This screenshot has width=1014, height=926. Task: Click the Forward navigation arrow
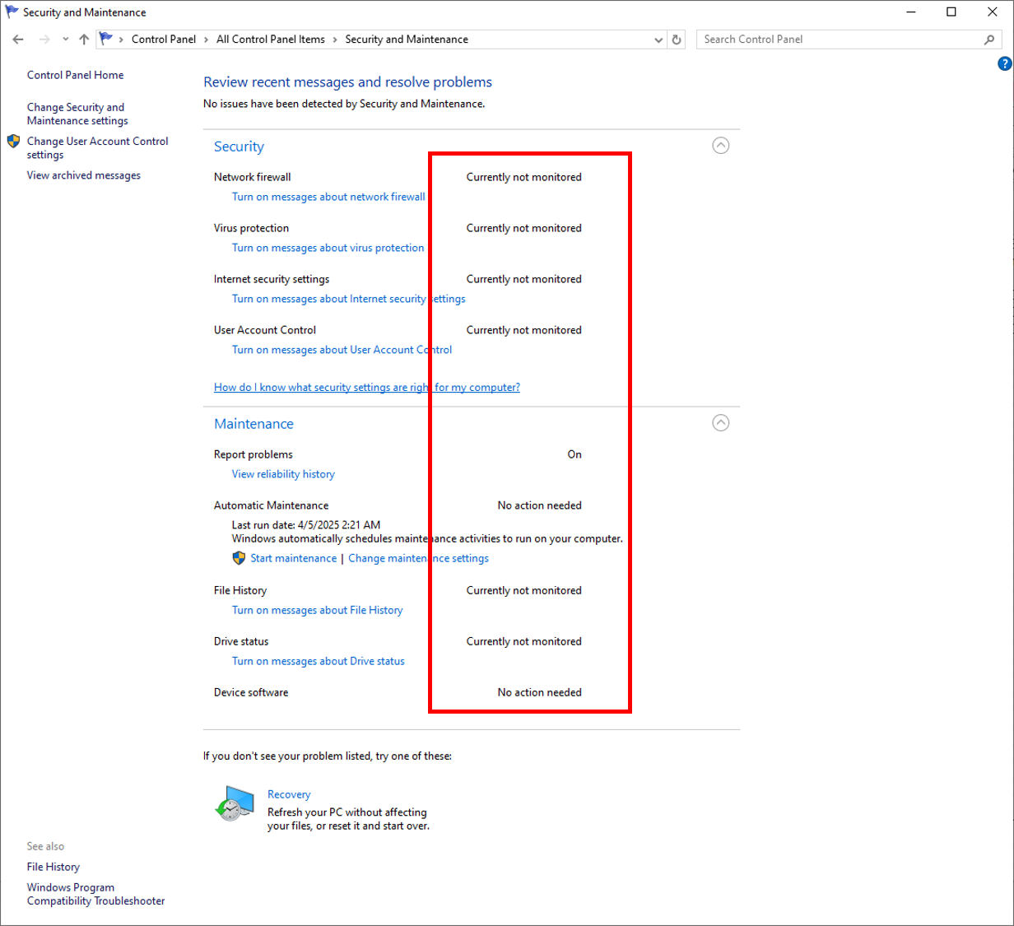(x=44, y=40)
